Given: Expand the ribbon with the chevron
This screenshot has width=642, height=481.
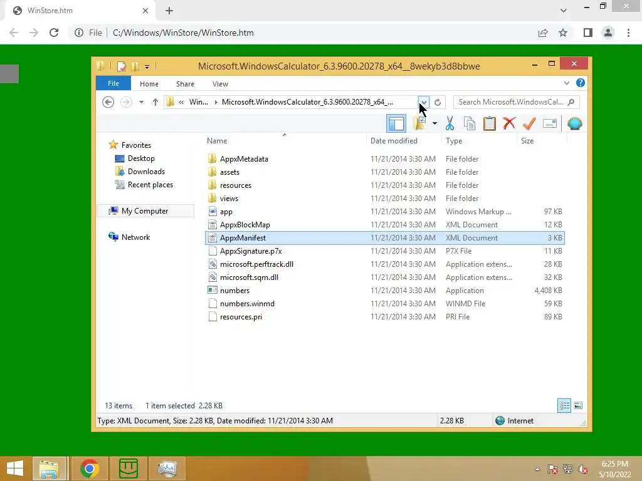Looking at the screenshot, I should tap(567, 83).
